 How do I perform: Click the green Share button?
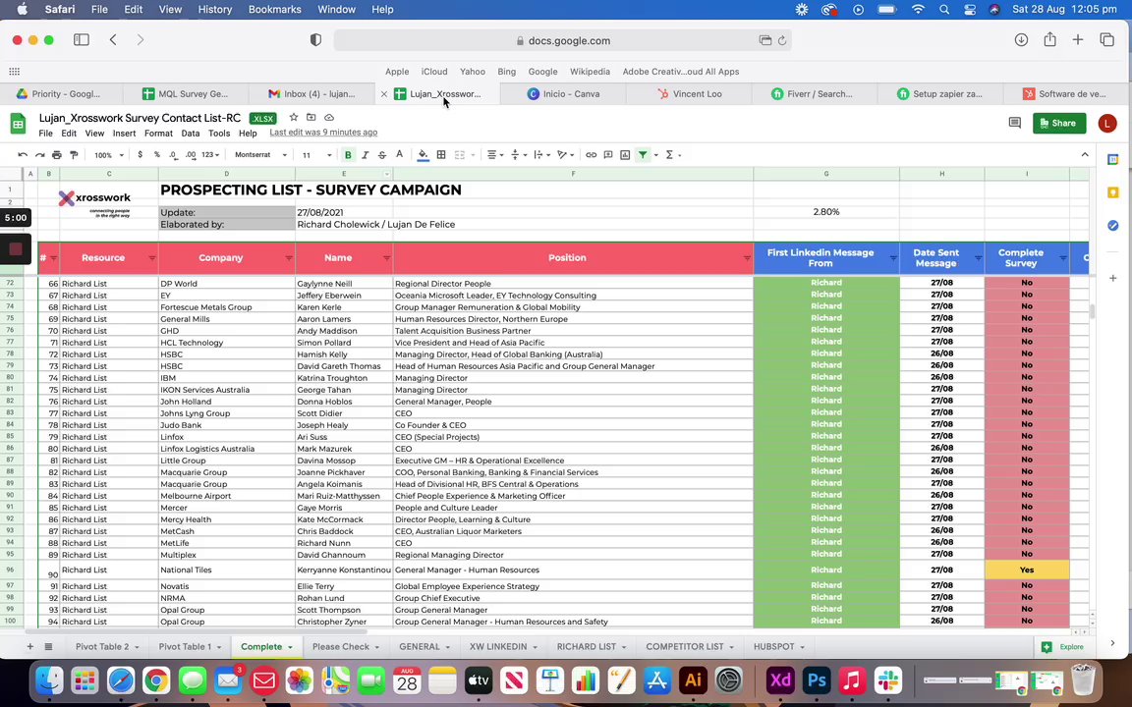point(1059,124)
